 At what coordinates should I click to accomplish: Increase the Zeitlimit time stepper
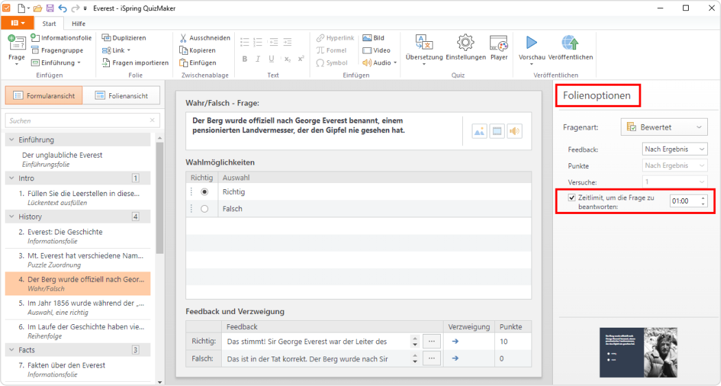point(703,198)
